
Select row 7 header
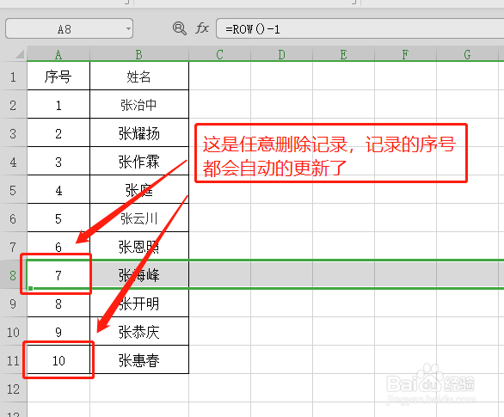pyautogui.click(x=13, y=247)
